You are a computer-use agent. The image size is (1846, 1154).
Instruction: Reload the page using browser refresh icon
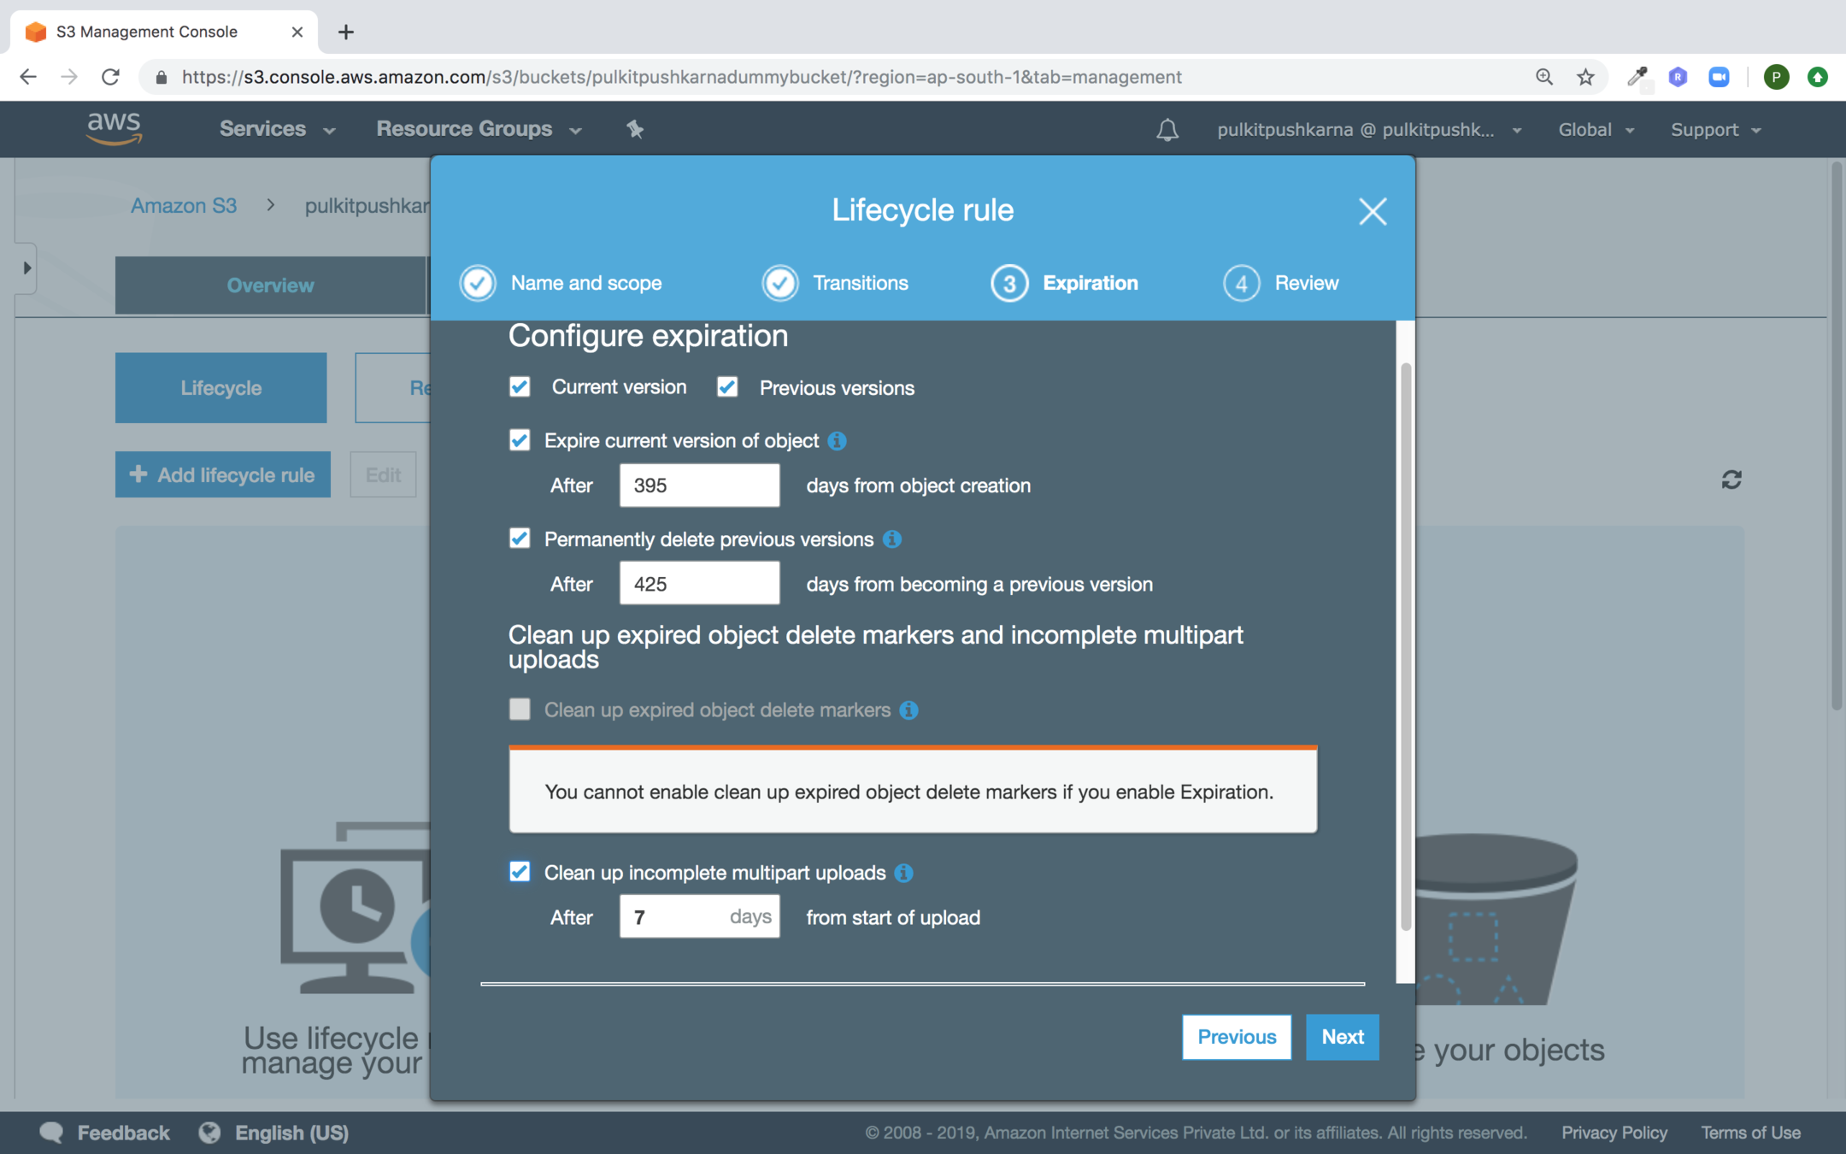click(x=110, y=77)
